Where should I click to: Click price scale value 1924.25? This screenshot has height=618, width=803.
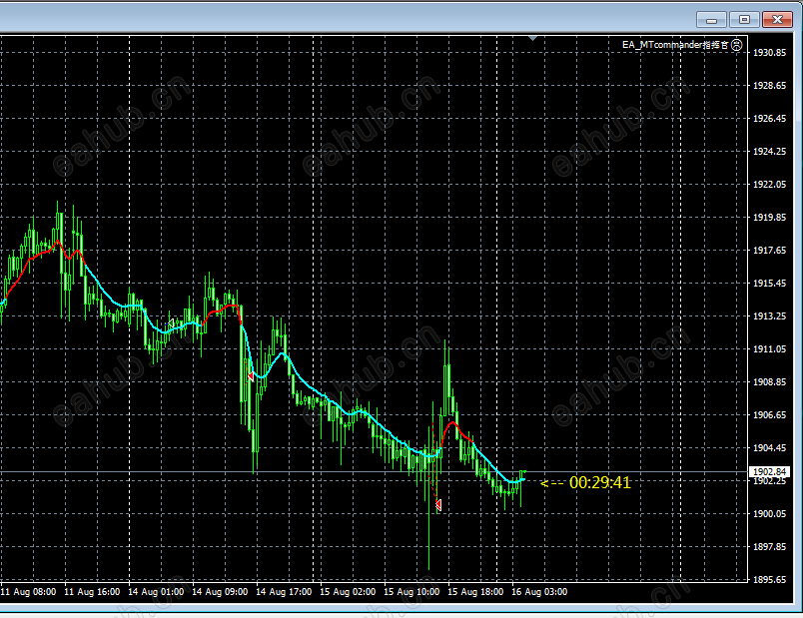(x=769, y=151)
